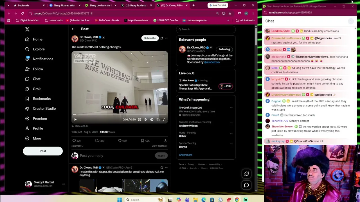The image size is (360, 202).
Task: Open more options for the main post
Action: coord(166,38)
